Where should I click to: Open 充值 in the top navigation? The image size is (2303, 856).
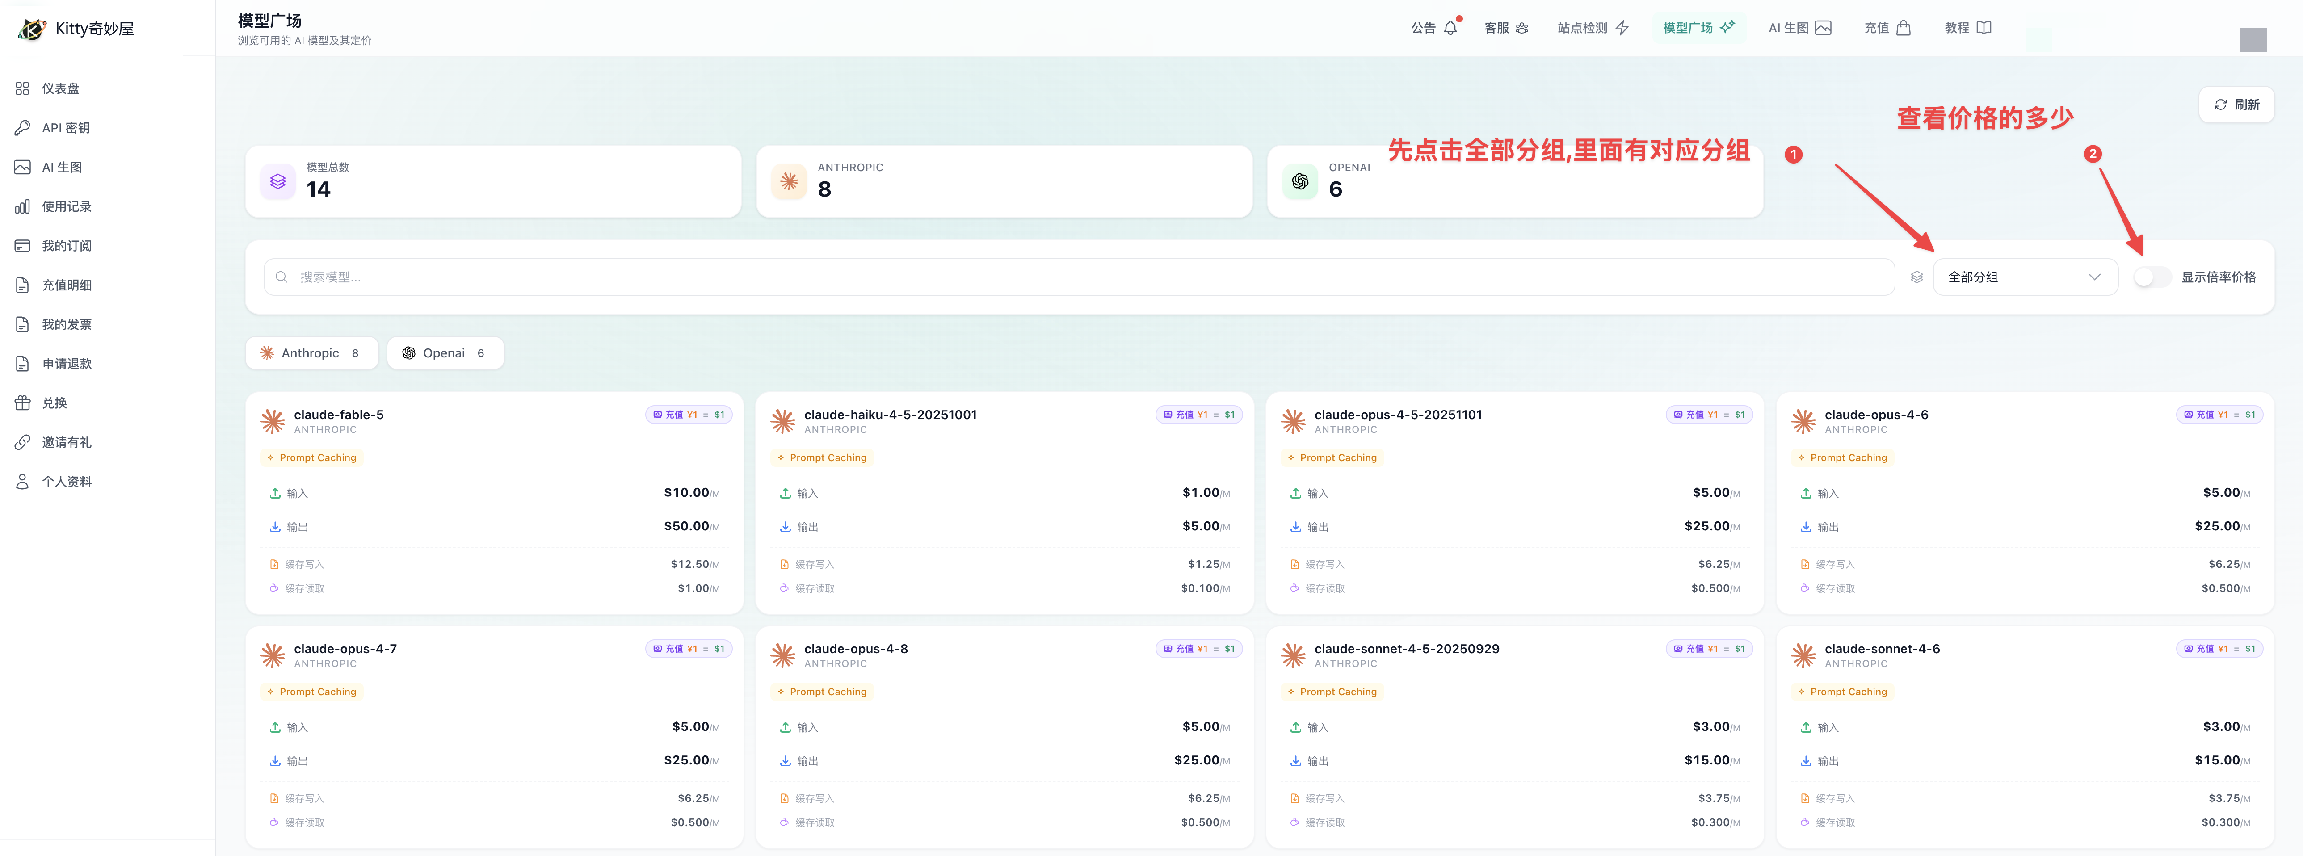pyautogui.click(x=1887, y=28)
